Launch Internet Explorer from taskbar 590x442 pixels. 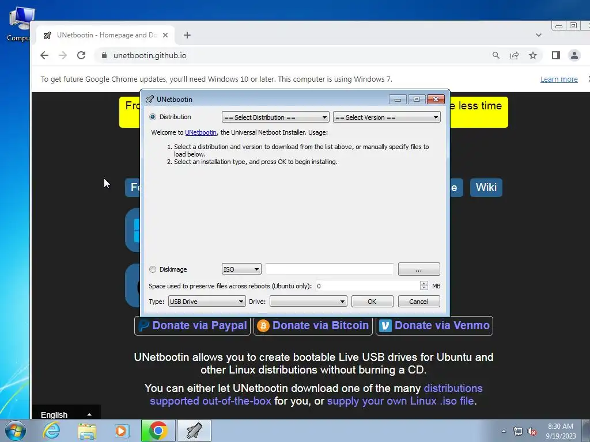click(51, 430)
